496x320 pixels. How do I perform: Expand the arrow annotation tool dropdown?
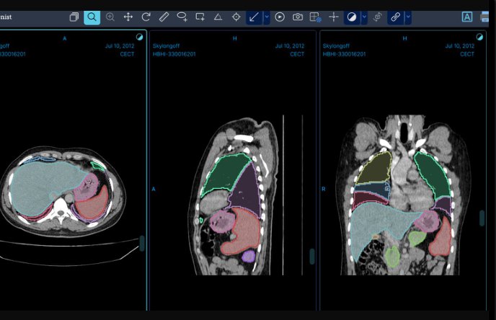click(x=267, y=17)
